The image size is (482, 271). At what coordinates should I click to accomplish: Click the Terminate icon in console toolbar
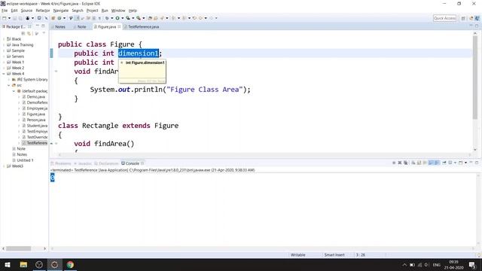394,163
